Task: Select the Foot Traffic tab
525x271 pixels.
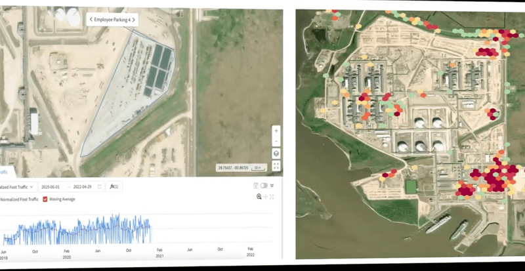Action: (x=6, y=172)
